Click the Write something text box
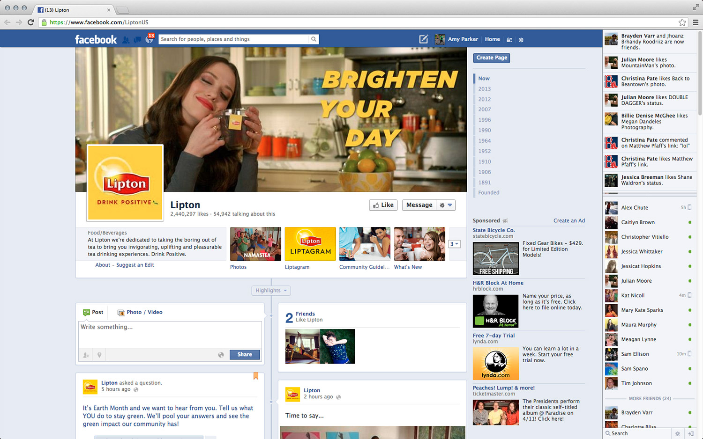The height and width of the screenshot is (439, 703). pyautogui.click(x=170, y=335)
